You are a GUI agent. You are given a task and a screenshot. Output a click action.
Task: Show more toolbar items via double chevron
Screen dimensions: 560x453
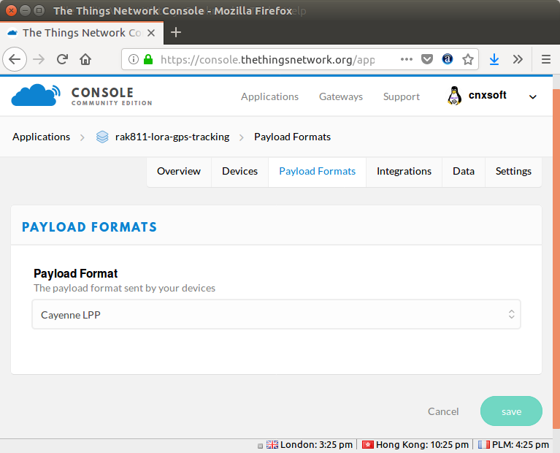coord(518,59)
